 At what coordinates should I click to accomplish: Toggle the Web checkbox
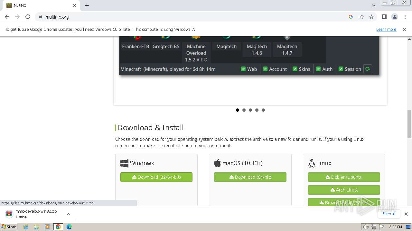(243, 69)
